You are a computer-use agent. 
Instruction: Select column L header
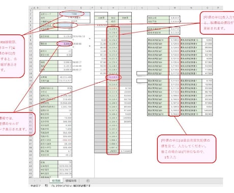point(158,8)
